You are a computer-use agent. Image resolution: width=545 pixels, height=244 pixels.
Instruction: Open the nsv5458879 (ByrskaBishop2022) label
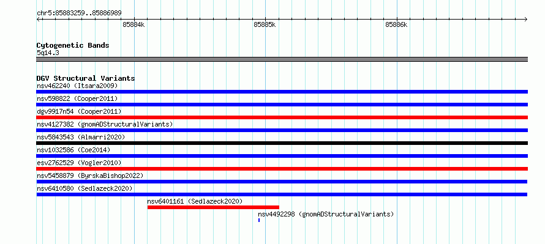click(x=90, y=176)
